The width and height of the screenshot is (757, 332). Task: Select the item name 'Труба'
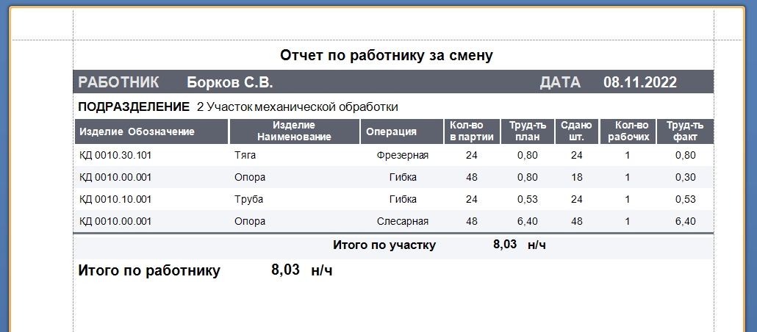(248, 199)
